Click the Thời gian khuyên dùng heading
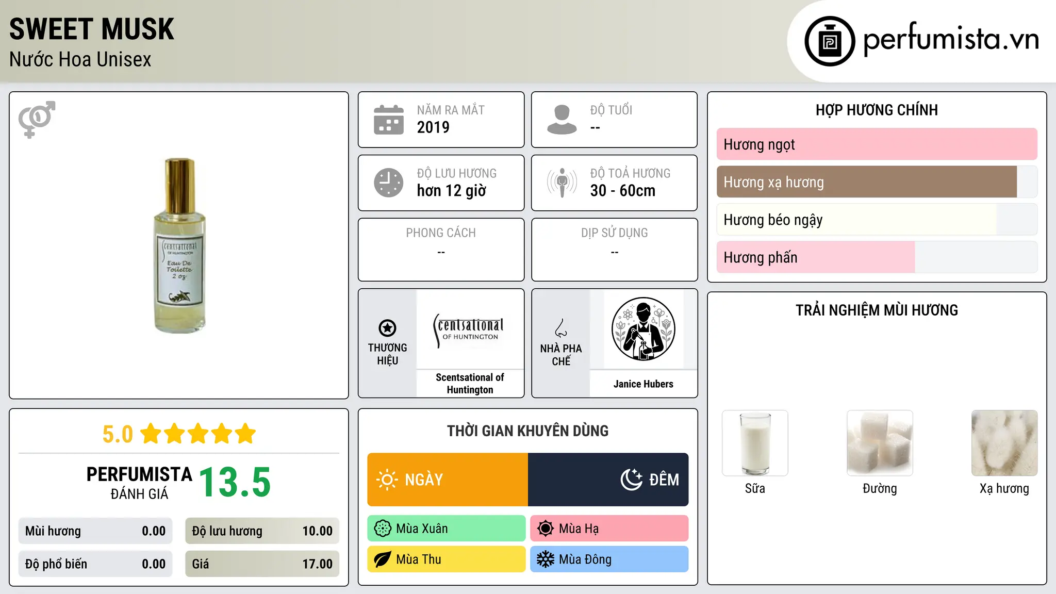The height and width of the screenshot is (594, 1056). 527,431
